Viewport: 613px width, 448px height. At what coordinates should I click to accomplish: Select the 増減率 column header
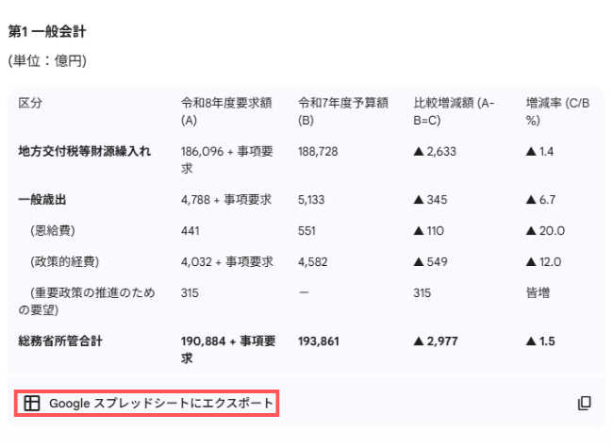pyautogui.click(x=557, y=111)
